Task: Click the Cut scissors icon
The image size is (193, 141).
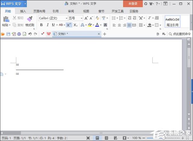Action: tap(14, 18)
